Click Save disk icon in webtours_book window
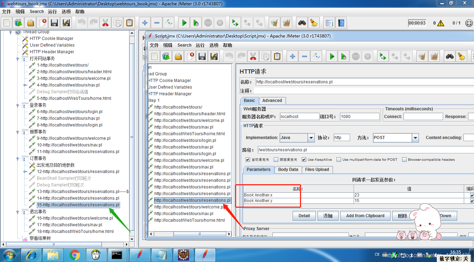The image size is (474, 262). pos(54,23)
